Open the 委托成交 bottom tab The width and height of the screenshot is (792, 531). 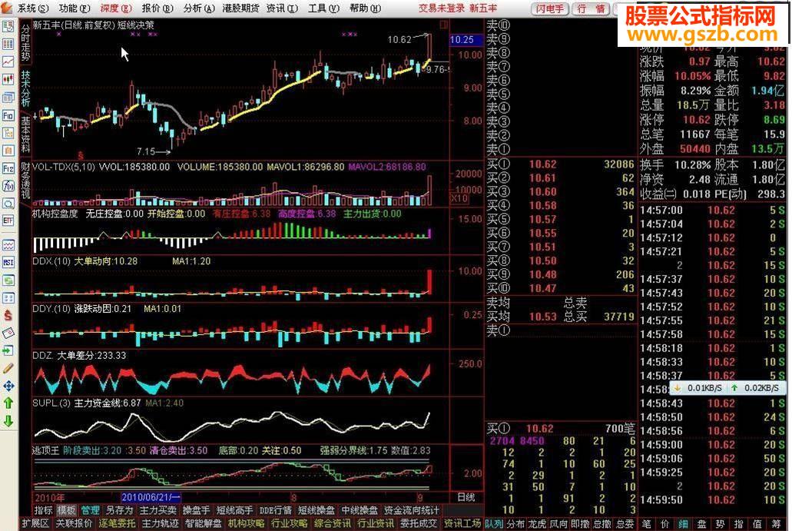418,524
